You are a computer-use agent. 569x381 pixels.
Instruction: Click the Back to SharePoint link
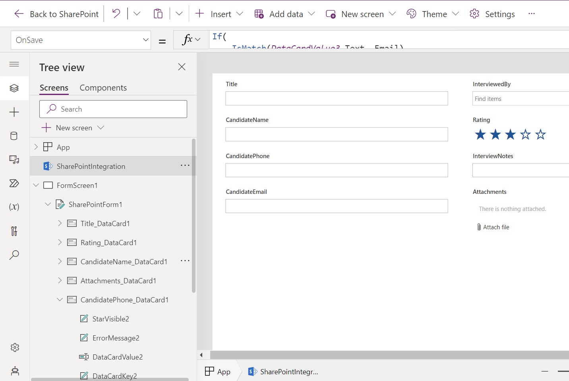56,14
